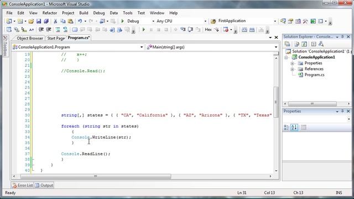Screen dimensions: 354x199
Task: Open the Any CPU platform dropdown
Action: point(205,21)
